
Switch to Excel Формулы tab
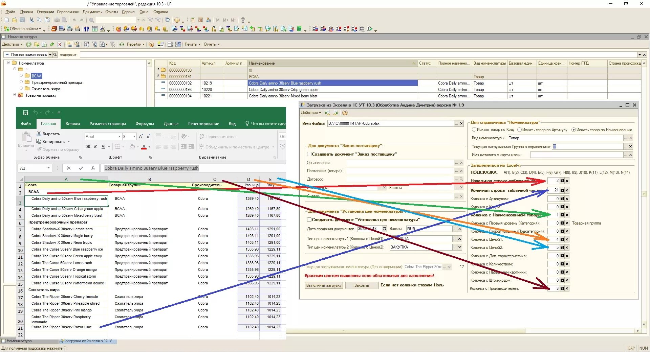coord(145,124)
